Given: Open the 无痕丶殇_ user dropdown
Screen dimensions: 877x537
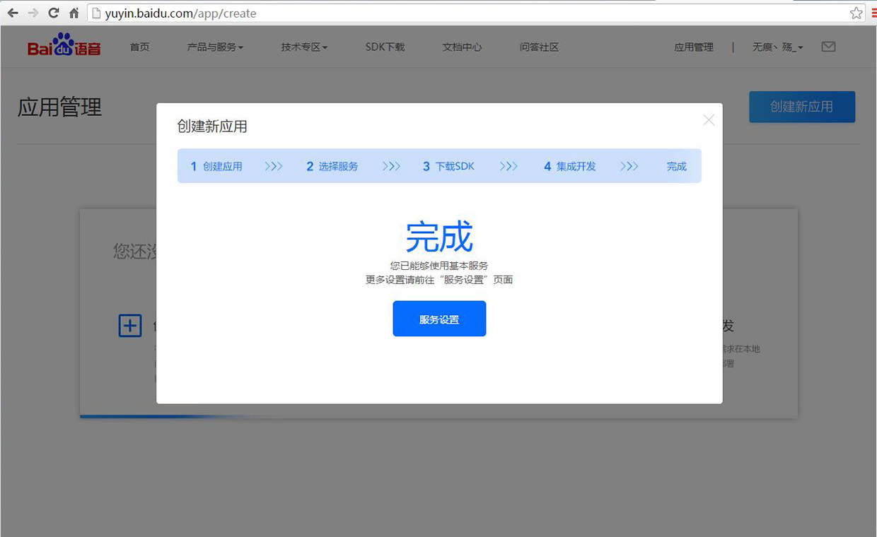Looking at the screenshot, I should 777,47.
